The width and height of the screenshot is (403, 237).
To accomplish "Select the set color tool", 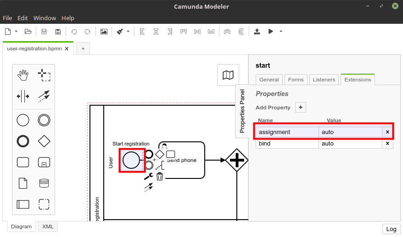I will (120, 32).
